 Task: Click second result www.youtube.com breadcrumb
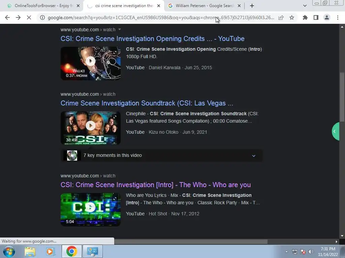coord(80,94)
